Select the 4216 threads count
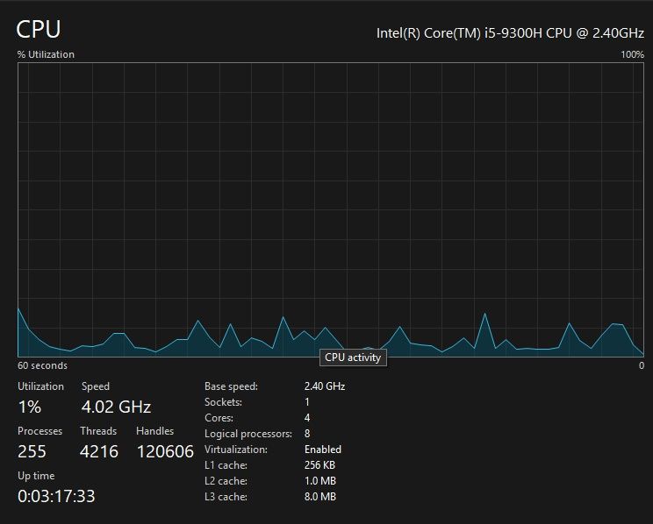653x524 pixels. (99, 451)
